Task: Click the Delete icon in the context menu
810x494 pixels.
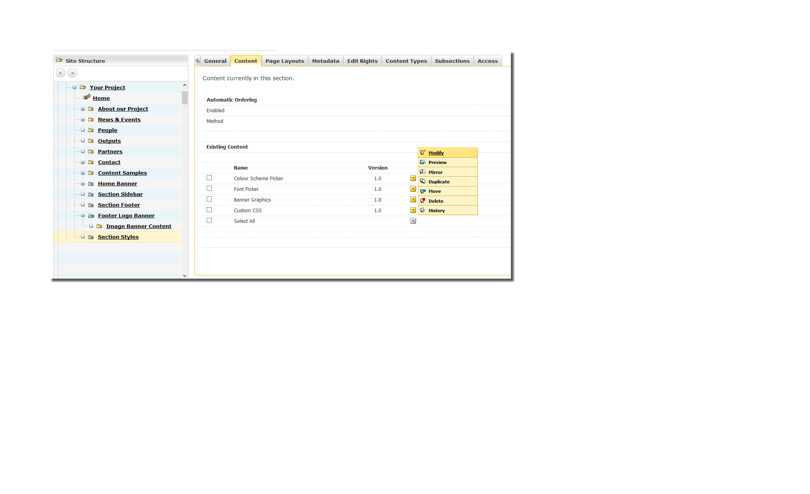Action: click(x=423, y=200)
